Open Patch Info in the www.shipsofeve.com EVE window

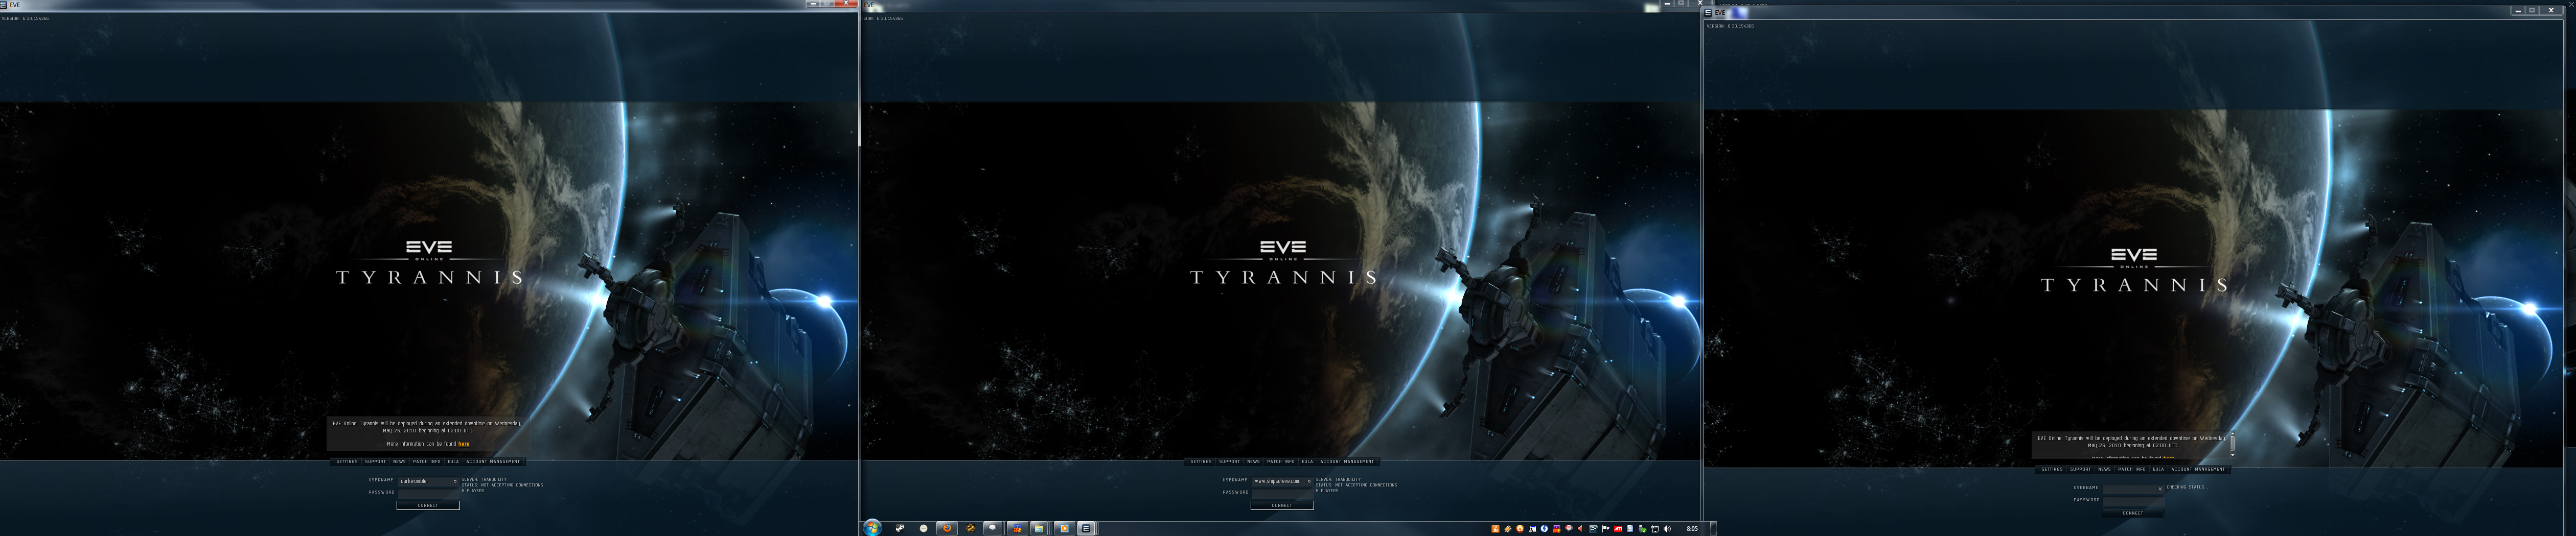pyautogui.click(x=1281, y=461)
